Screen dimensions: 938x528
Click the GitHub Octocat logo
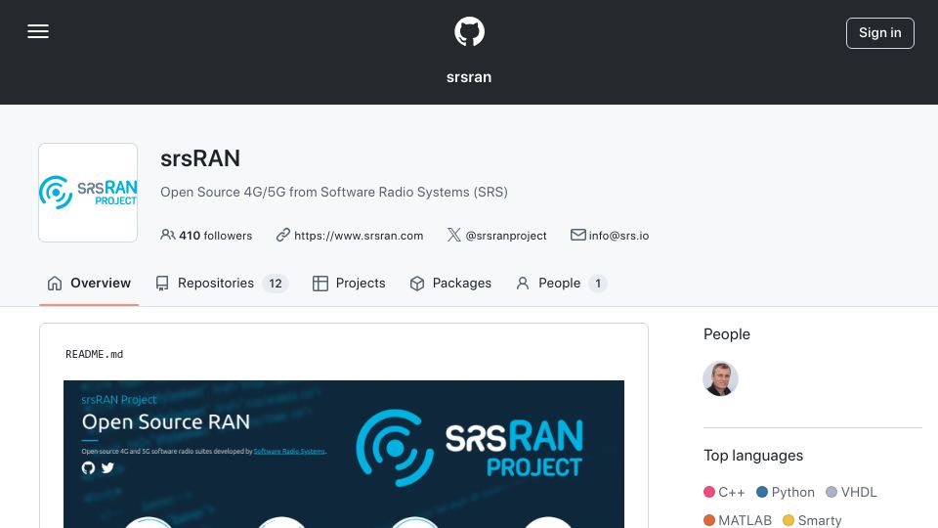469,31
